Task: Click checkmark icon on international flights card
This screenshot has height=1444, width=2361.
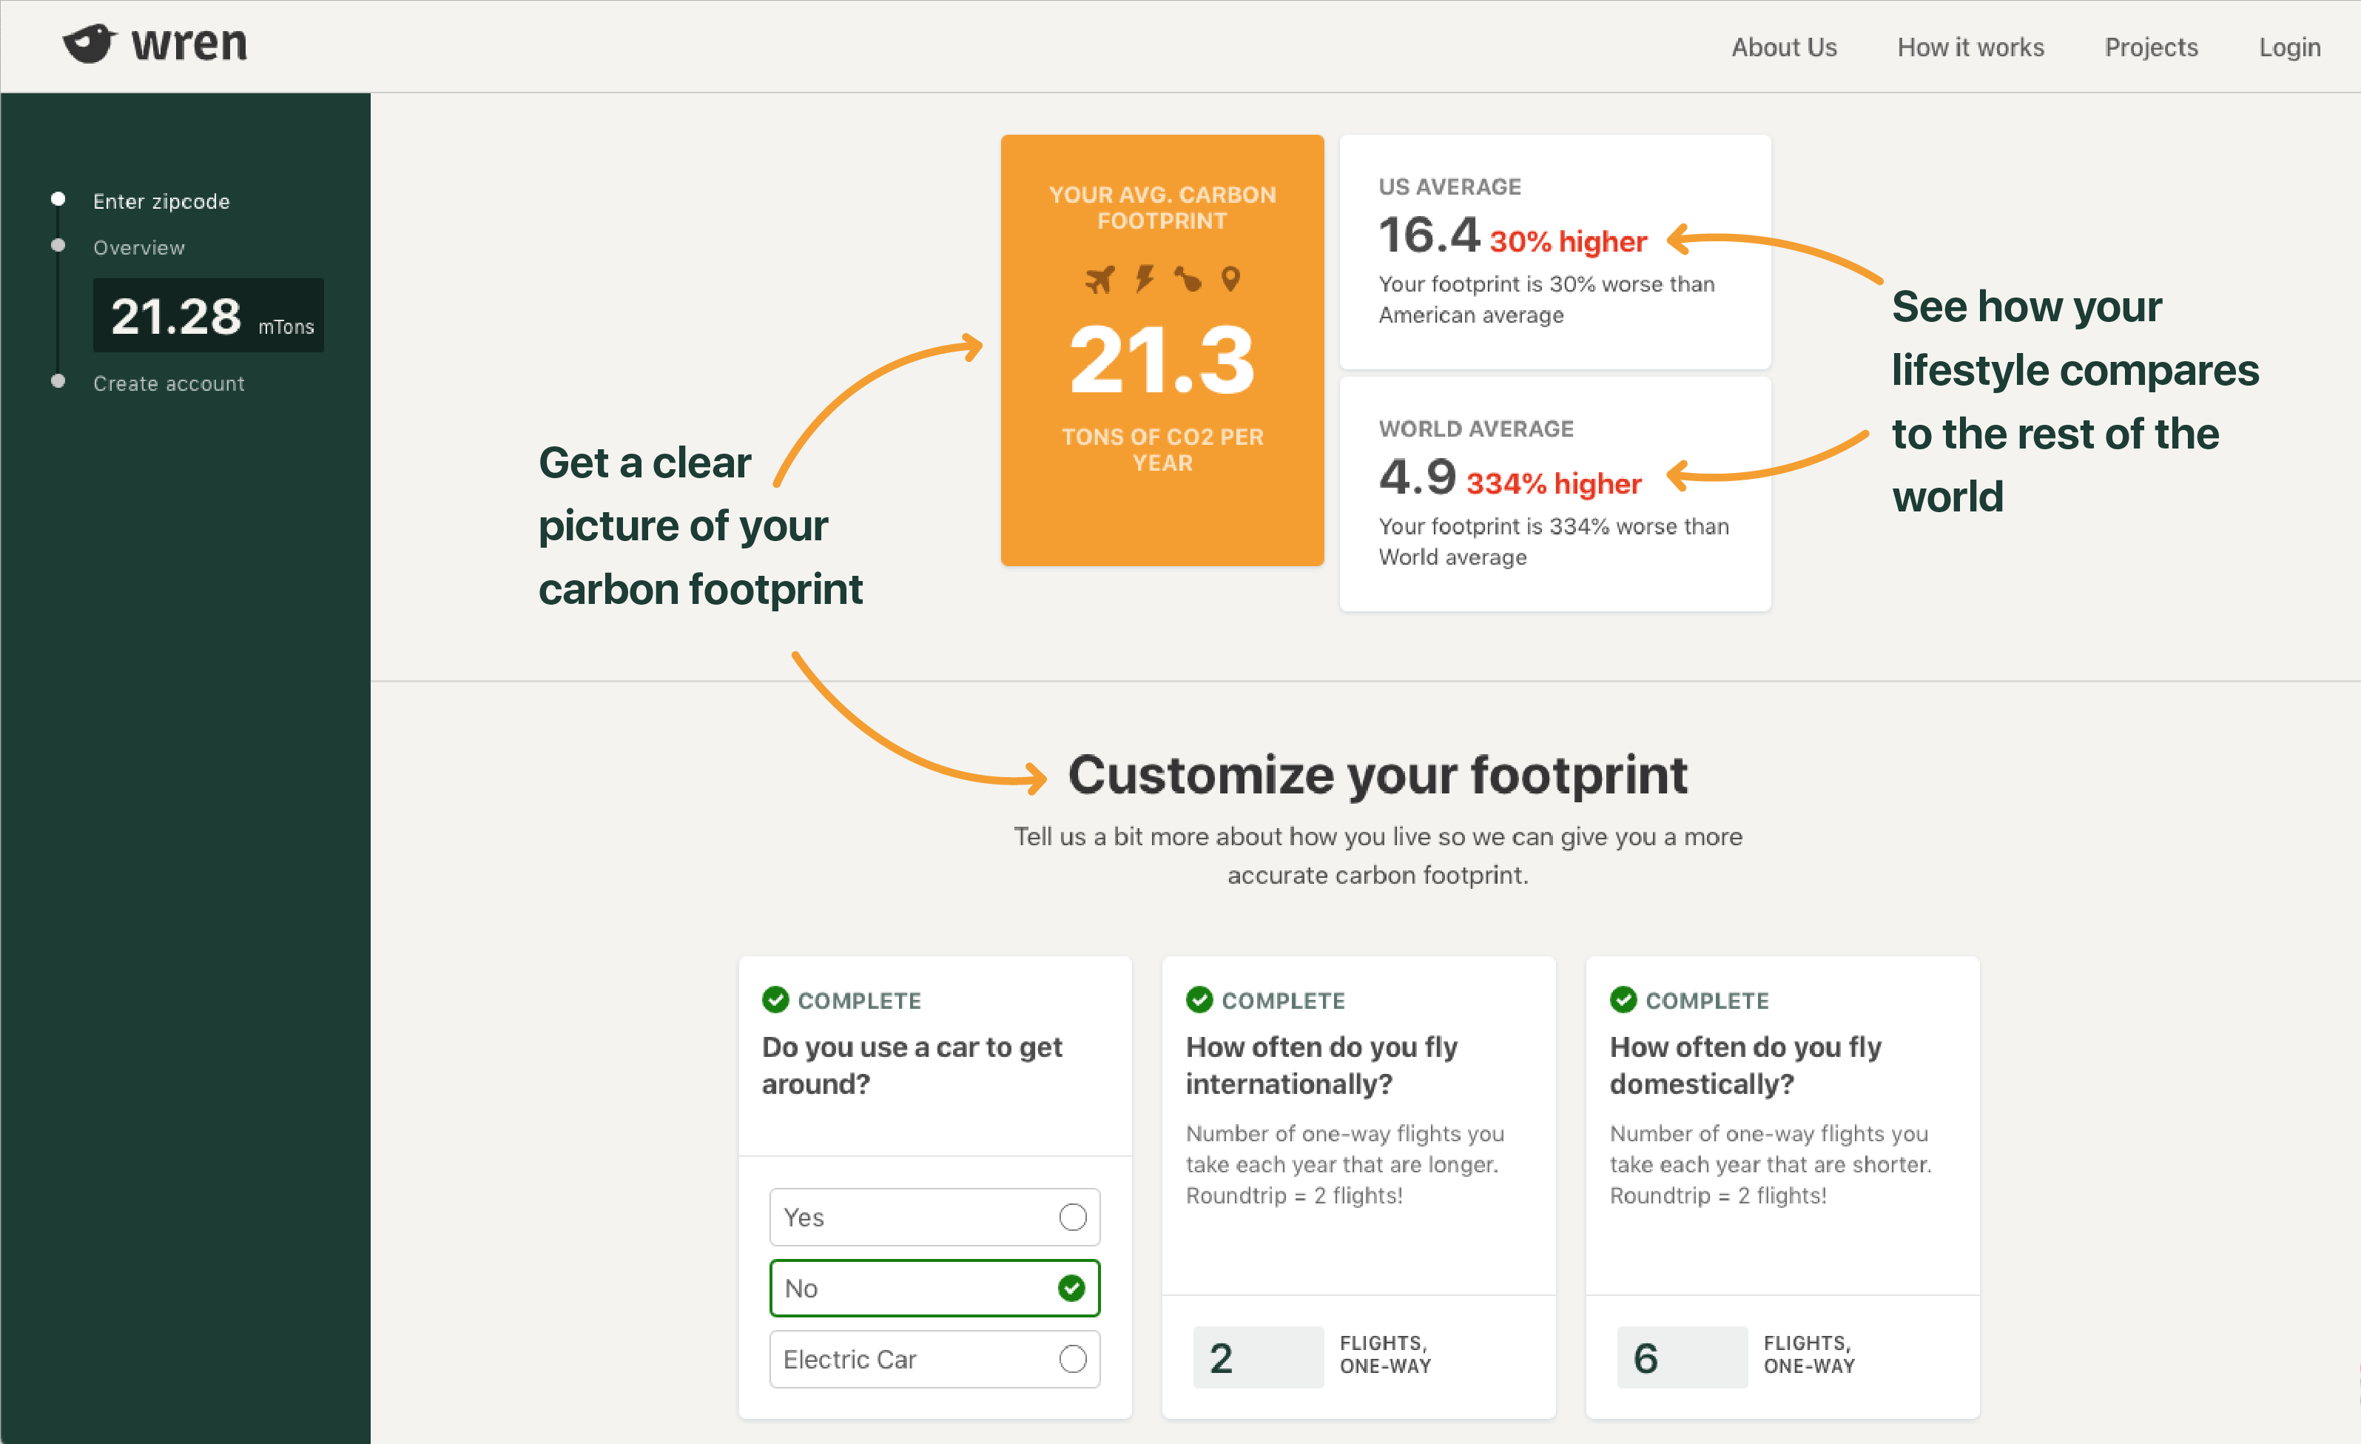Action: tap(1199, 999)
